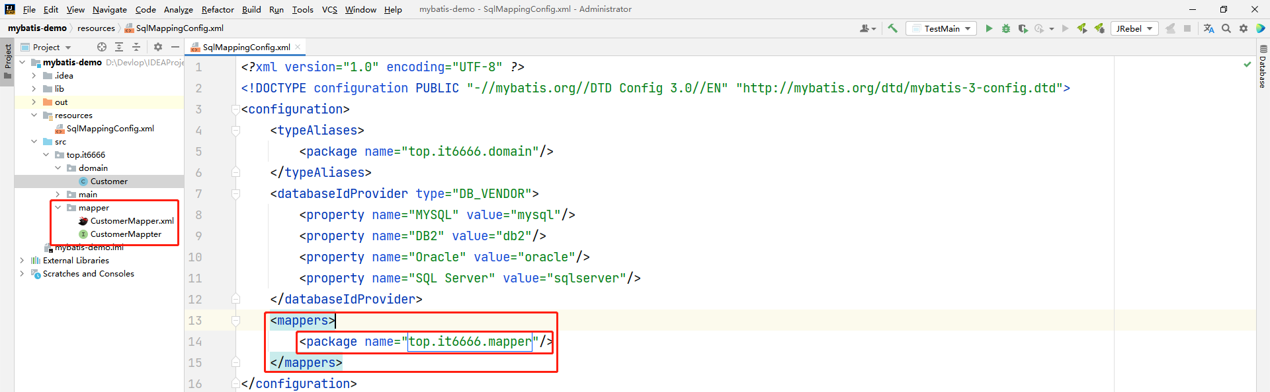The height and width of the screenshot is (392, 1270).
Task: Debug with JRebel rocket bug icon
Action: [x=1099, y=28]
